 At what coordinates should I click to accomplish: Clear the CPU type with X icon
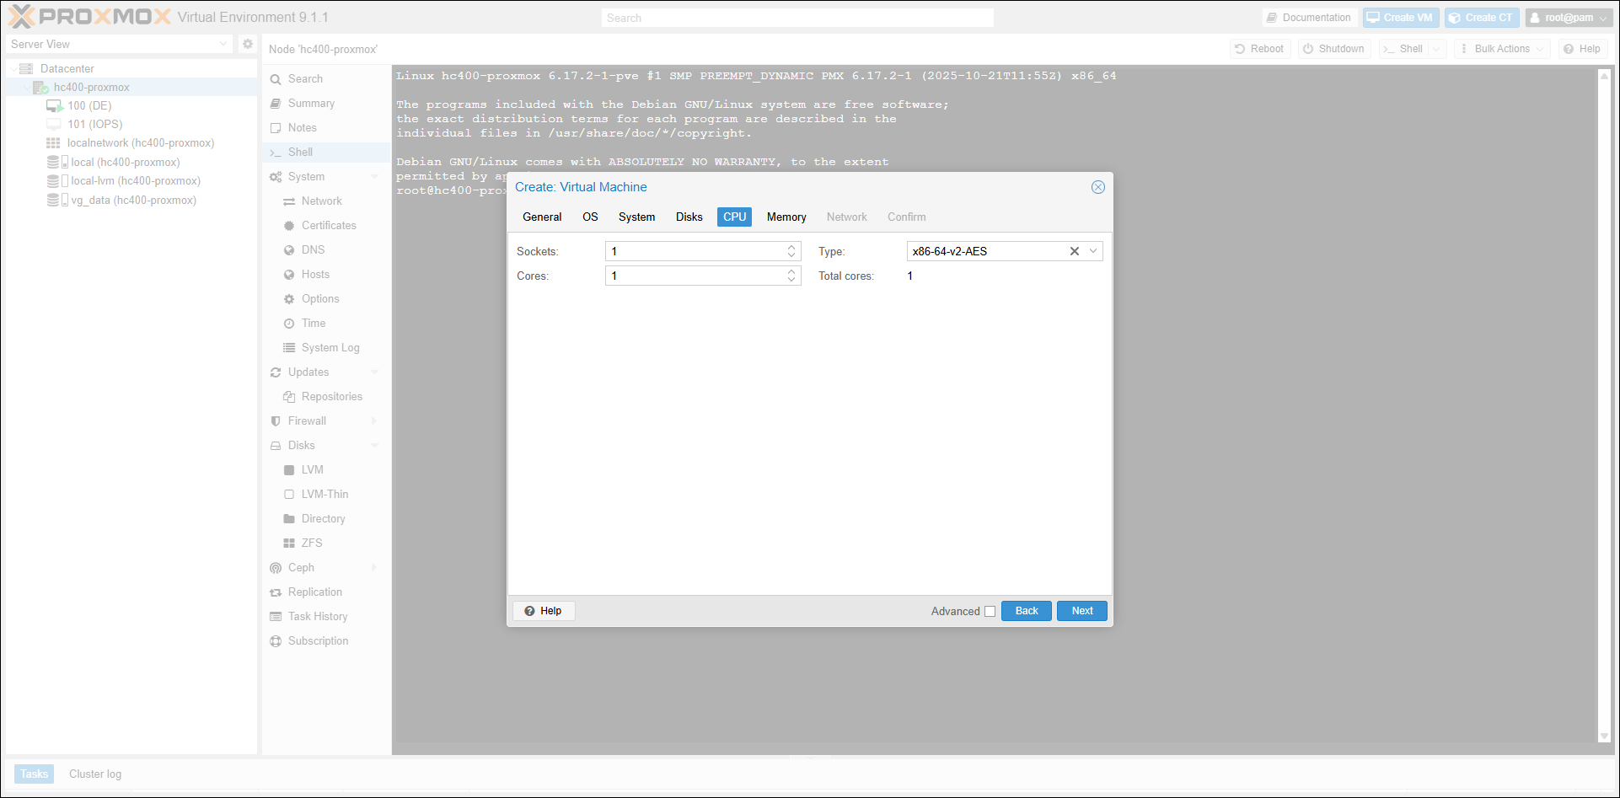coord(1075,251)
